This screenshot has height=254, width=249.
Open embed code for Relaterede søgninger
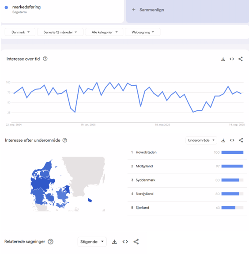point(125,242)
